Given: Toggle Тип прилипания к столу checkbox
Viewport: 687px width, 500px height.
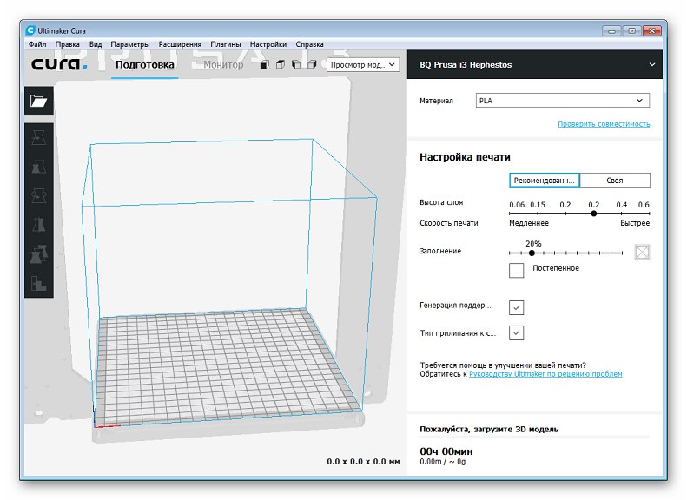Looking at the screenshot, I should tap(516, 332).
